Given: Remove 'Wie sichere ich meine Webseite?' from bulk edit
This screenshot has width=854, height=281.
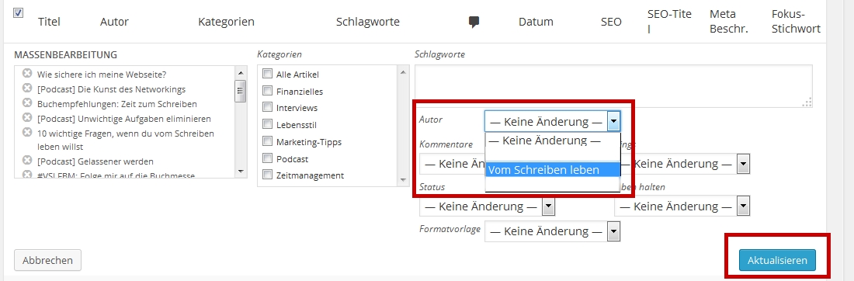Looking at the screenshot, I should [27, 74].
